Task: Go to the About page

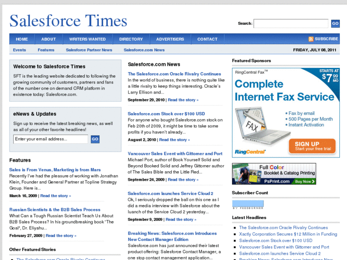Action: [x=49, y=39]
